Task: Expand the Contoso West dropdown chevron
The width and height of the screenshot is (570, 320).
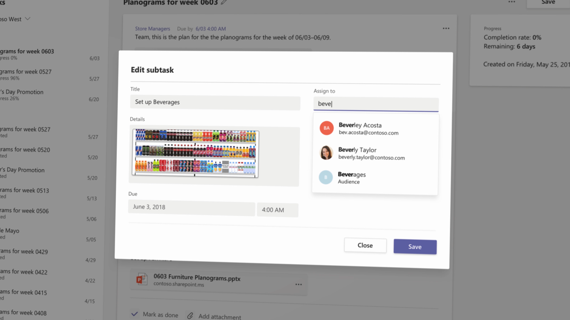Action: 28,19
